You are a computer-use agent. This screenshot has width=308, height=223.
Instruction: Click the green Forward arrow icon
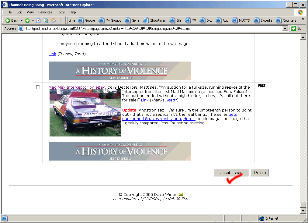[x=27, y=20]
